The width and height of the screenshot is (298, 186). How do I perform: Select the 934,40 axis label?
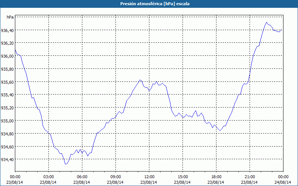pos(7,160)
